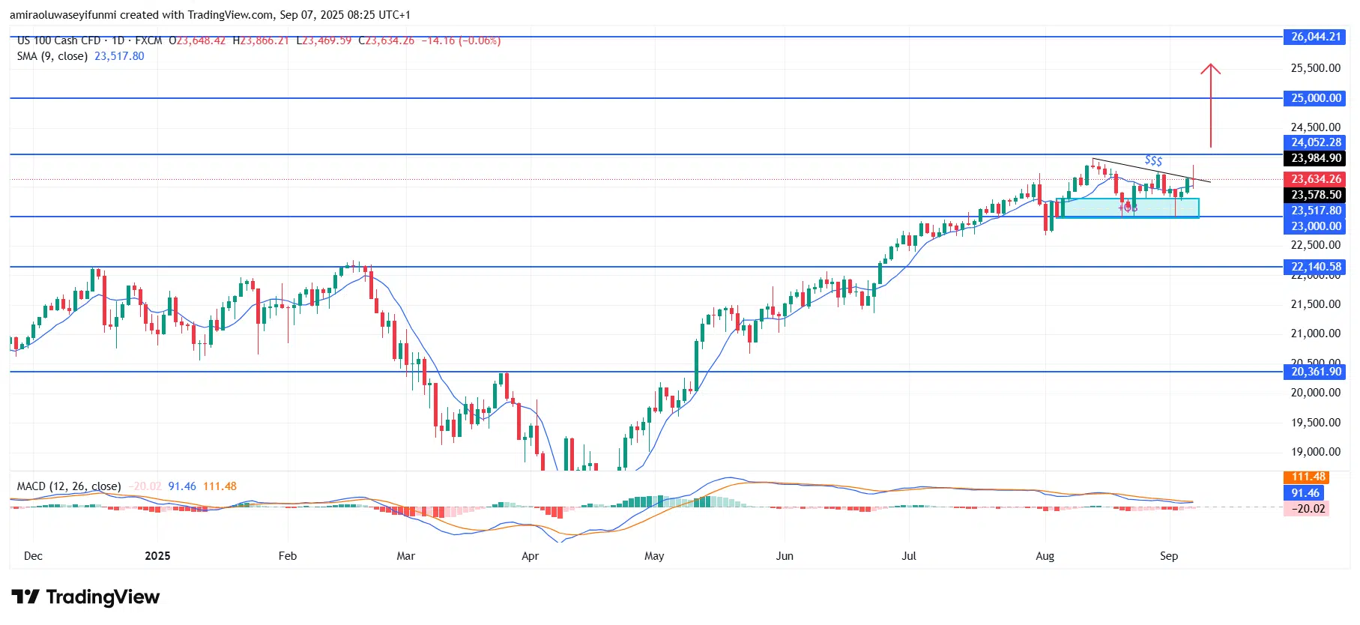Click the MACD legend value 111.48
This screenshot has height=625, width=1360.
point(220,486)
